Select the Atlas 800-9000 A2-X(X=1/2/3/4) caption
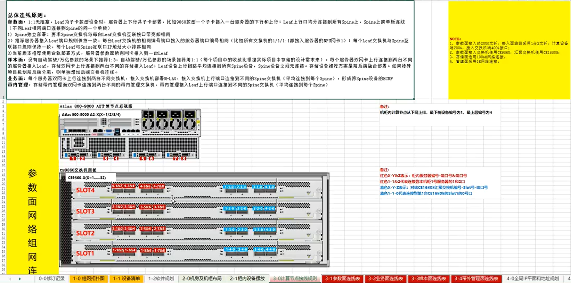 (x=91, y=114)
